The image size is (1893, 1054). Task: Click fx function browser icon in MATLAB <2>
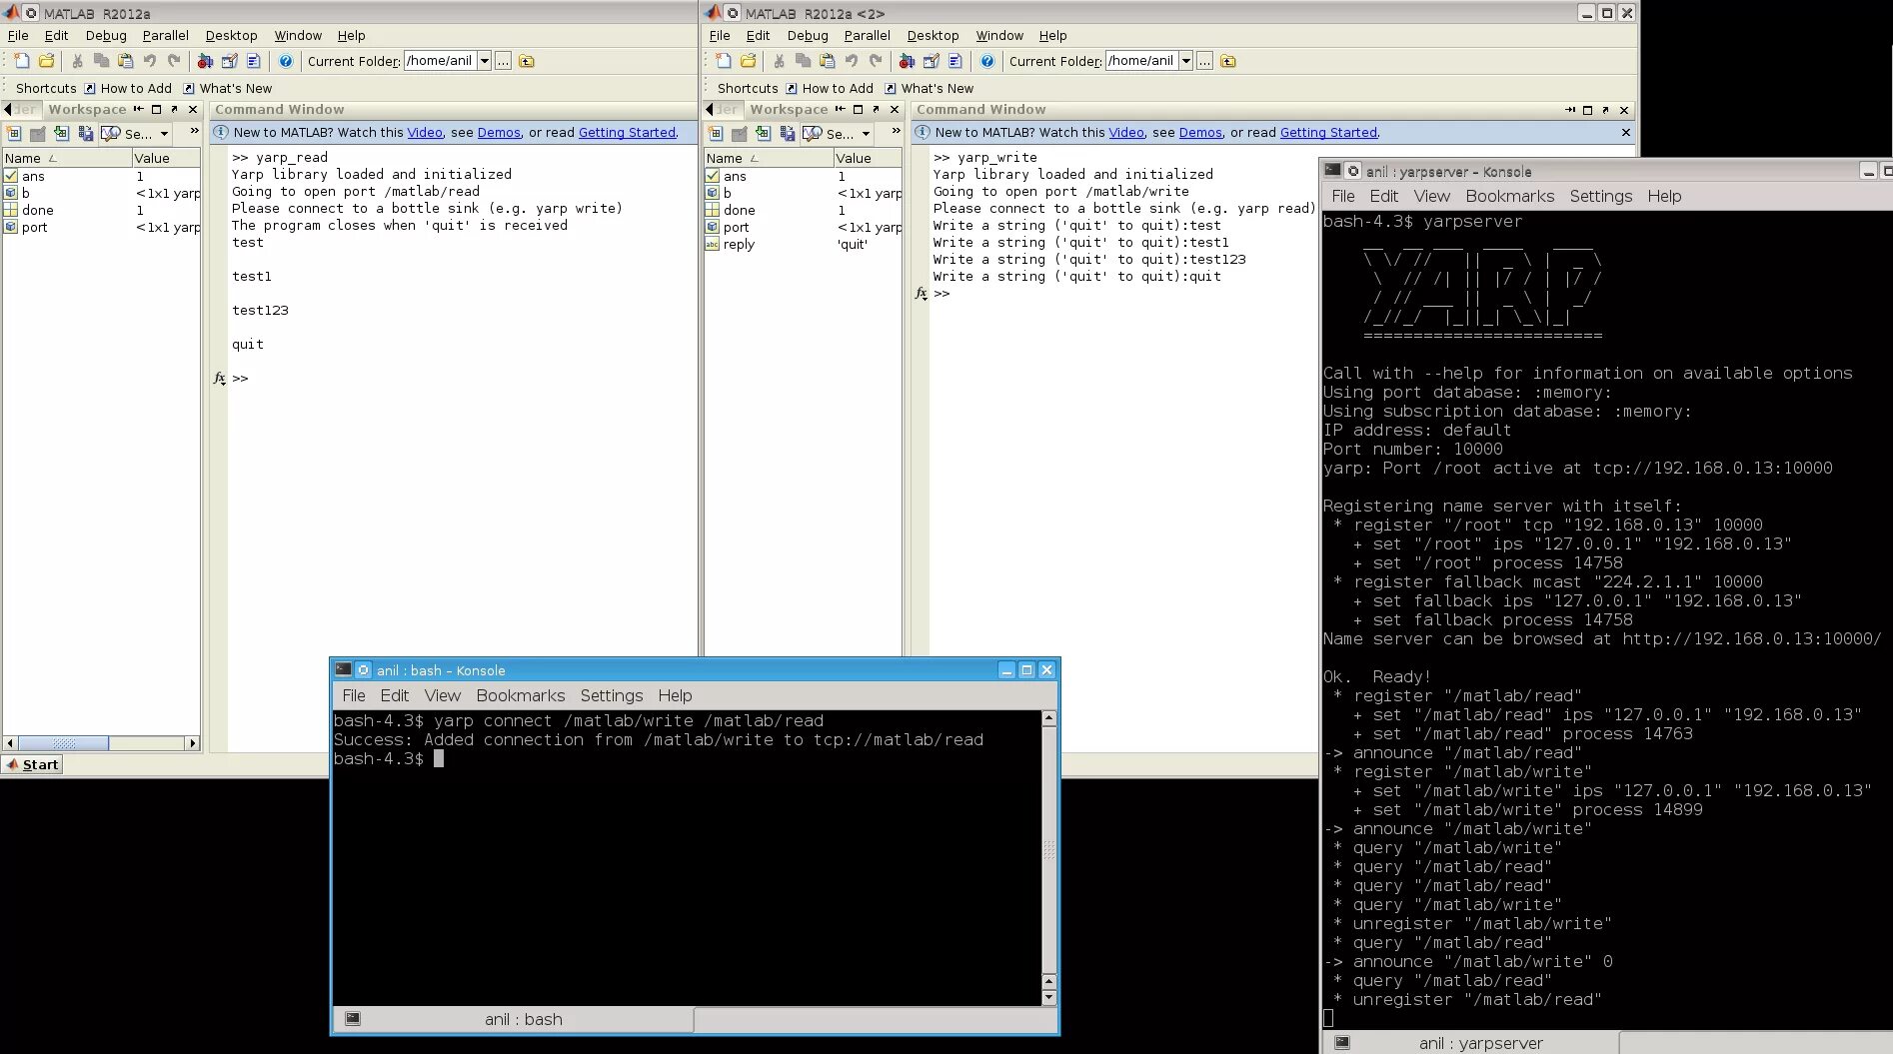921,294
